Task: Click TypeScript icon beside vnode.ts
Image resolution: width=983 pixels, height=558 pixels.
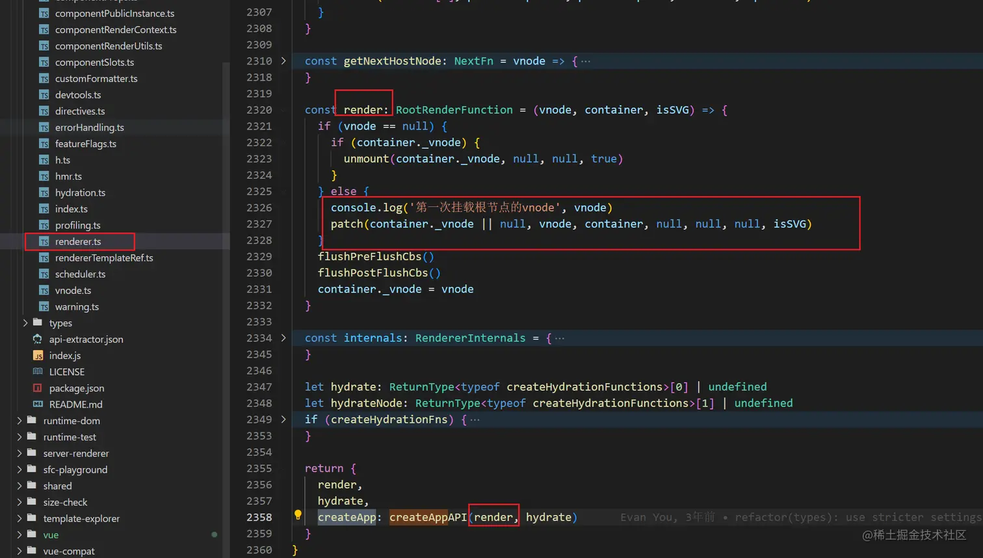Action: click(x=44, y=290)
